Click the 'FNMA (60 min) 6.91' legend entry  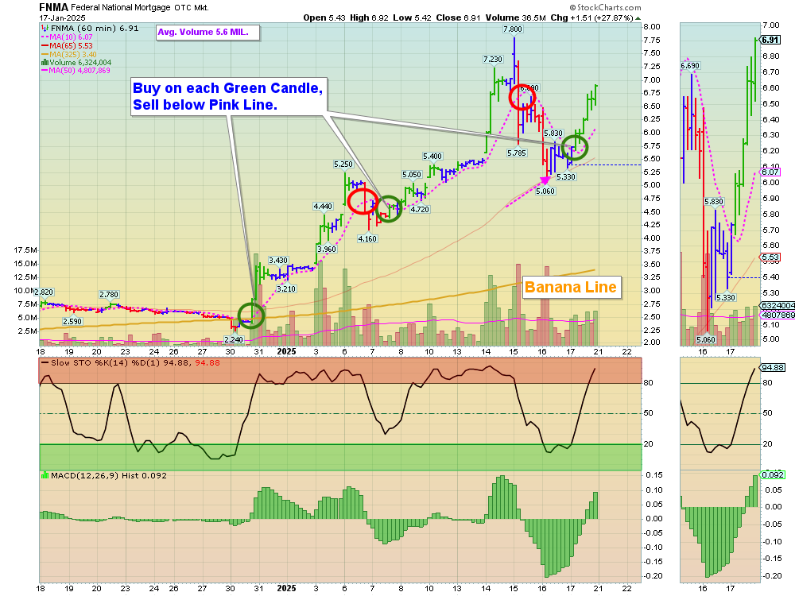(95, 29)
